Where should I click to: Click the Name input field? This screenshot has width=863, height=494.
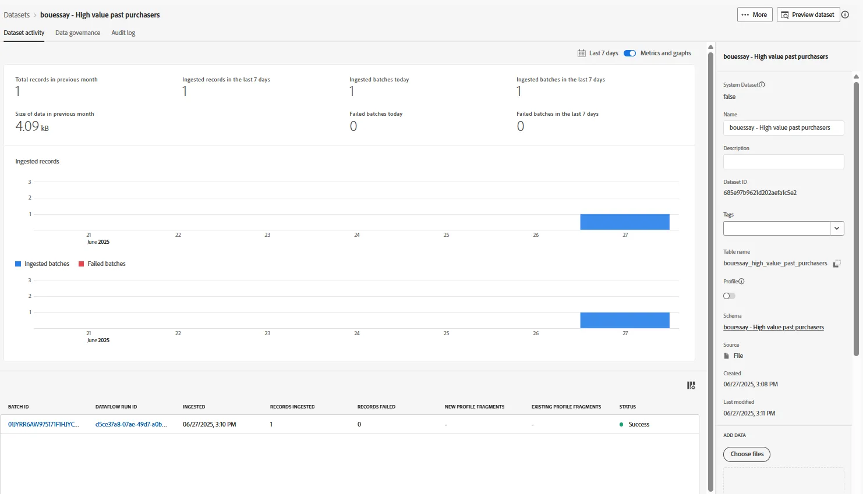783,127
